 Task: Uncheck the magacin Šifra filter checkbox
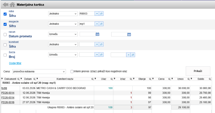5,24
